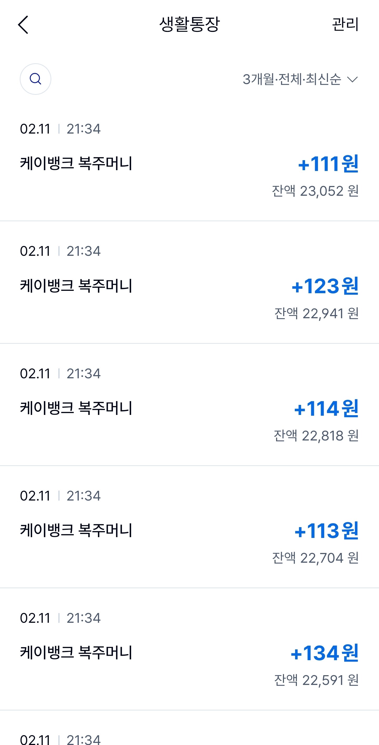Image resolution: width=379 pixels, height=745 pixels.
Task: Expand the 3개월·전체·최신순 filter dropdown
Action: pyautogui.click(x=300, y=79)
